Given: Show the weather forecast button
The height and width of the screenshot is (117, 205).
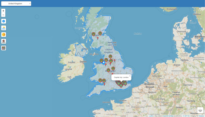Looking at the screenshot, I should (x=4, y=28).
